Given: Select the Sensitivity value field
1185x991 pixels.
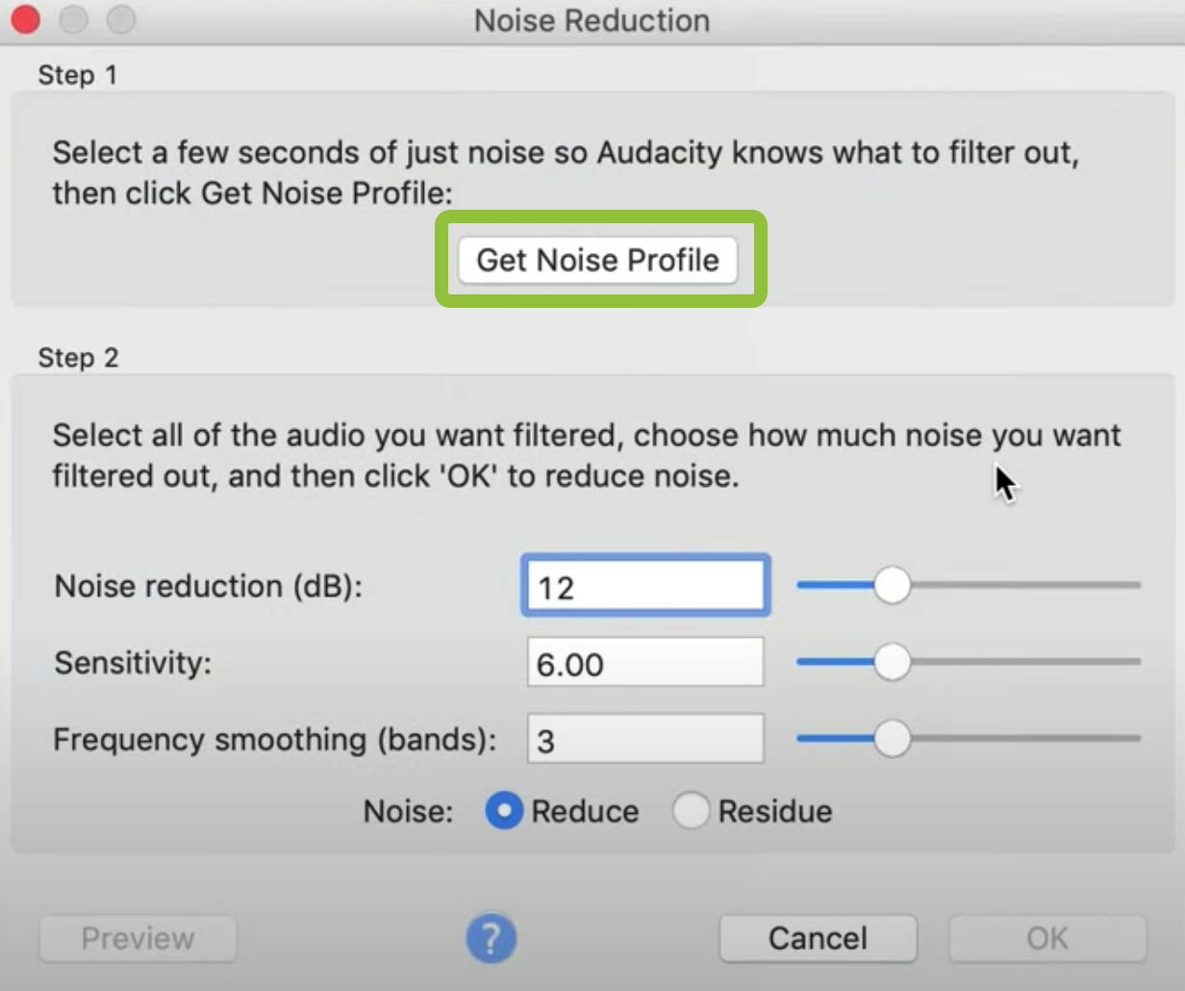Looking at the screenshot, I should click(x=644, y=662).
